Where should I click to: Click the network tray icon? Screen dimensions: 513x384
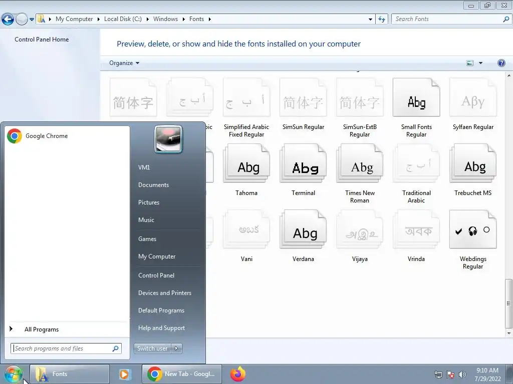coord(438,374)
